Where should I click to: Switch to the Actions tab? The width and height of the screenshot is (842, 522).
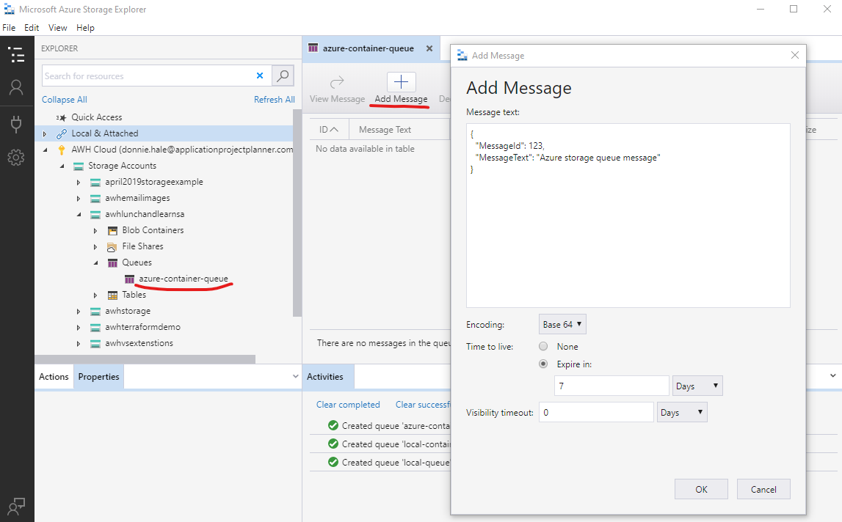coord(54,377)
